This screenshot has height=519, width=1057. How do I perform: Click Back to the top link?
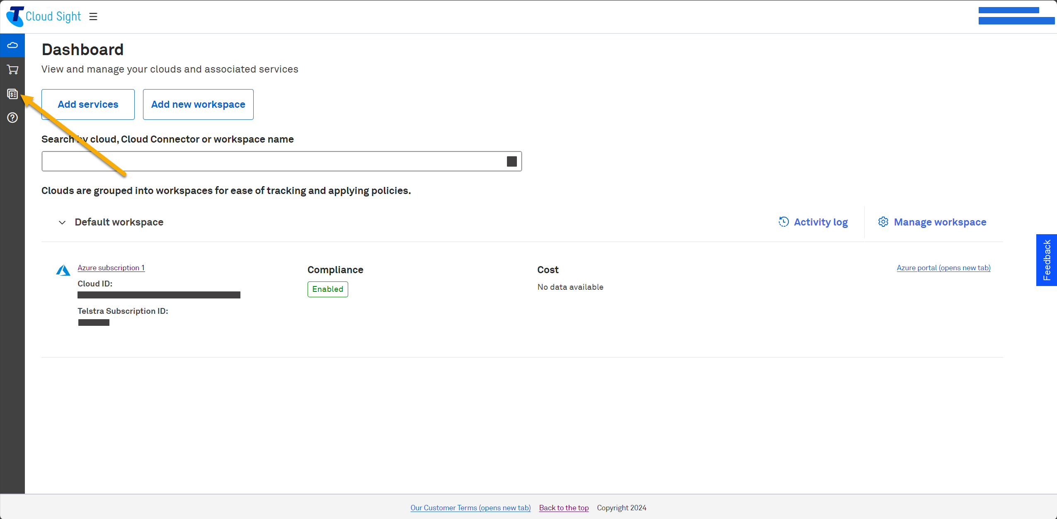(564, 508)
